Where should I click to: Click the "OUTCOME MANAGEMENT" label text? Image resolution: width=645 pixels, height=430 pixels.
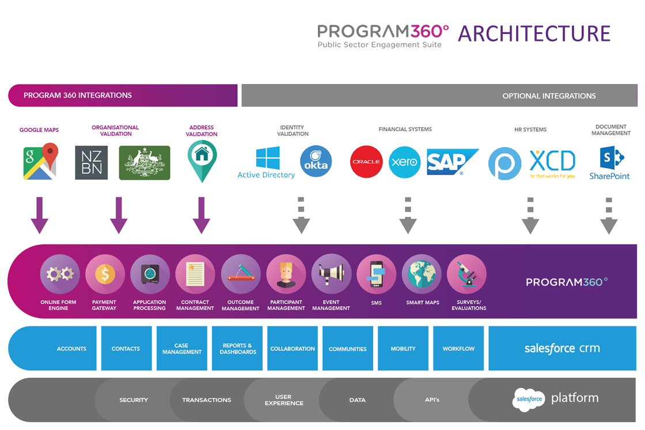(241, 305)
